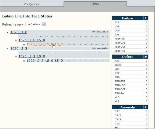
Task: Open the Refresh every dropdown
Action: 36,24
